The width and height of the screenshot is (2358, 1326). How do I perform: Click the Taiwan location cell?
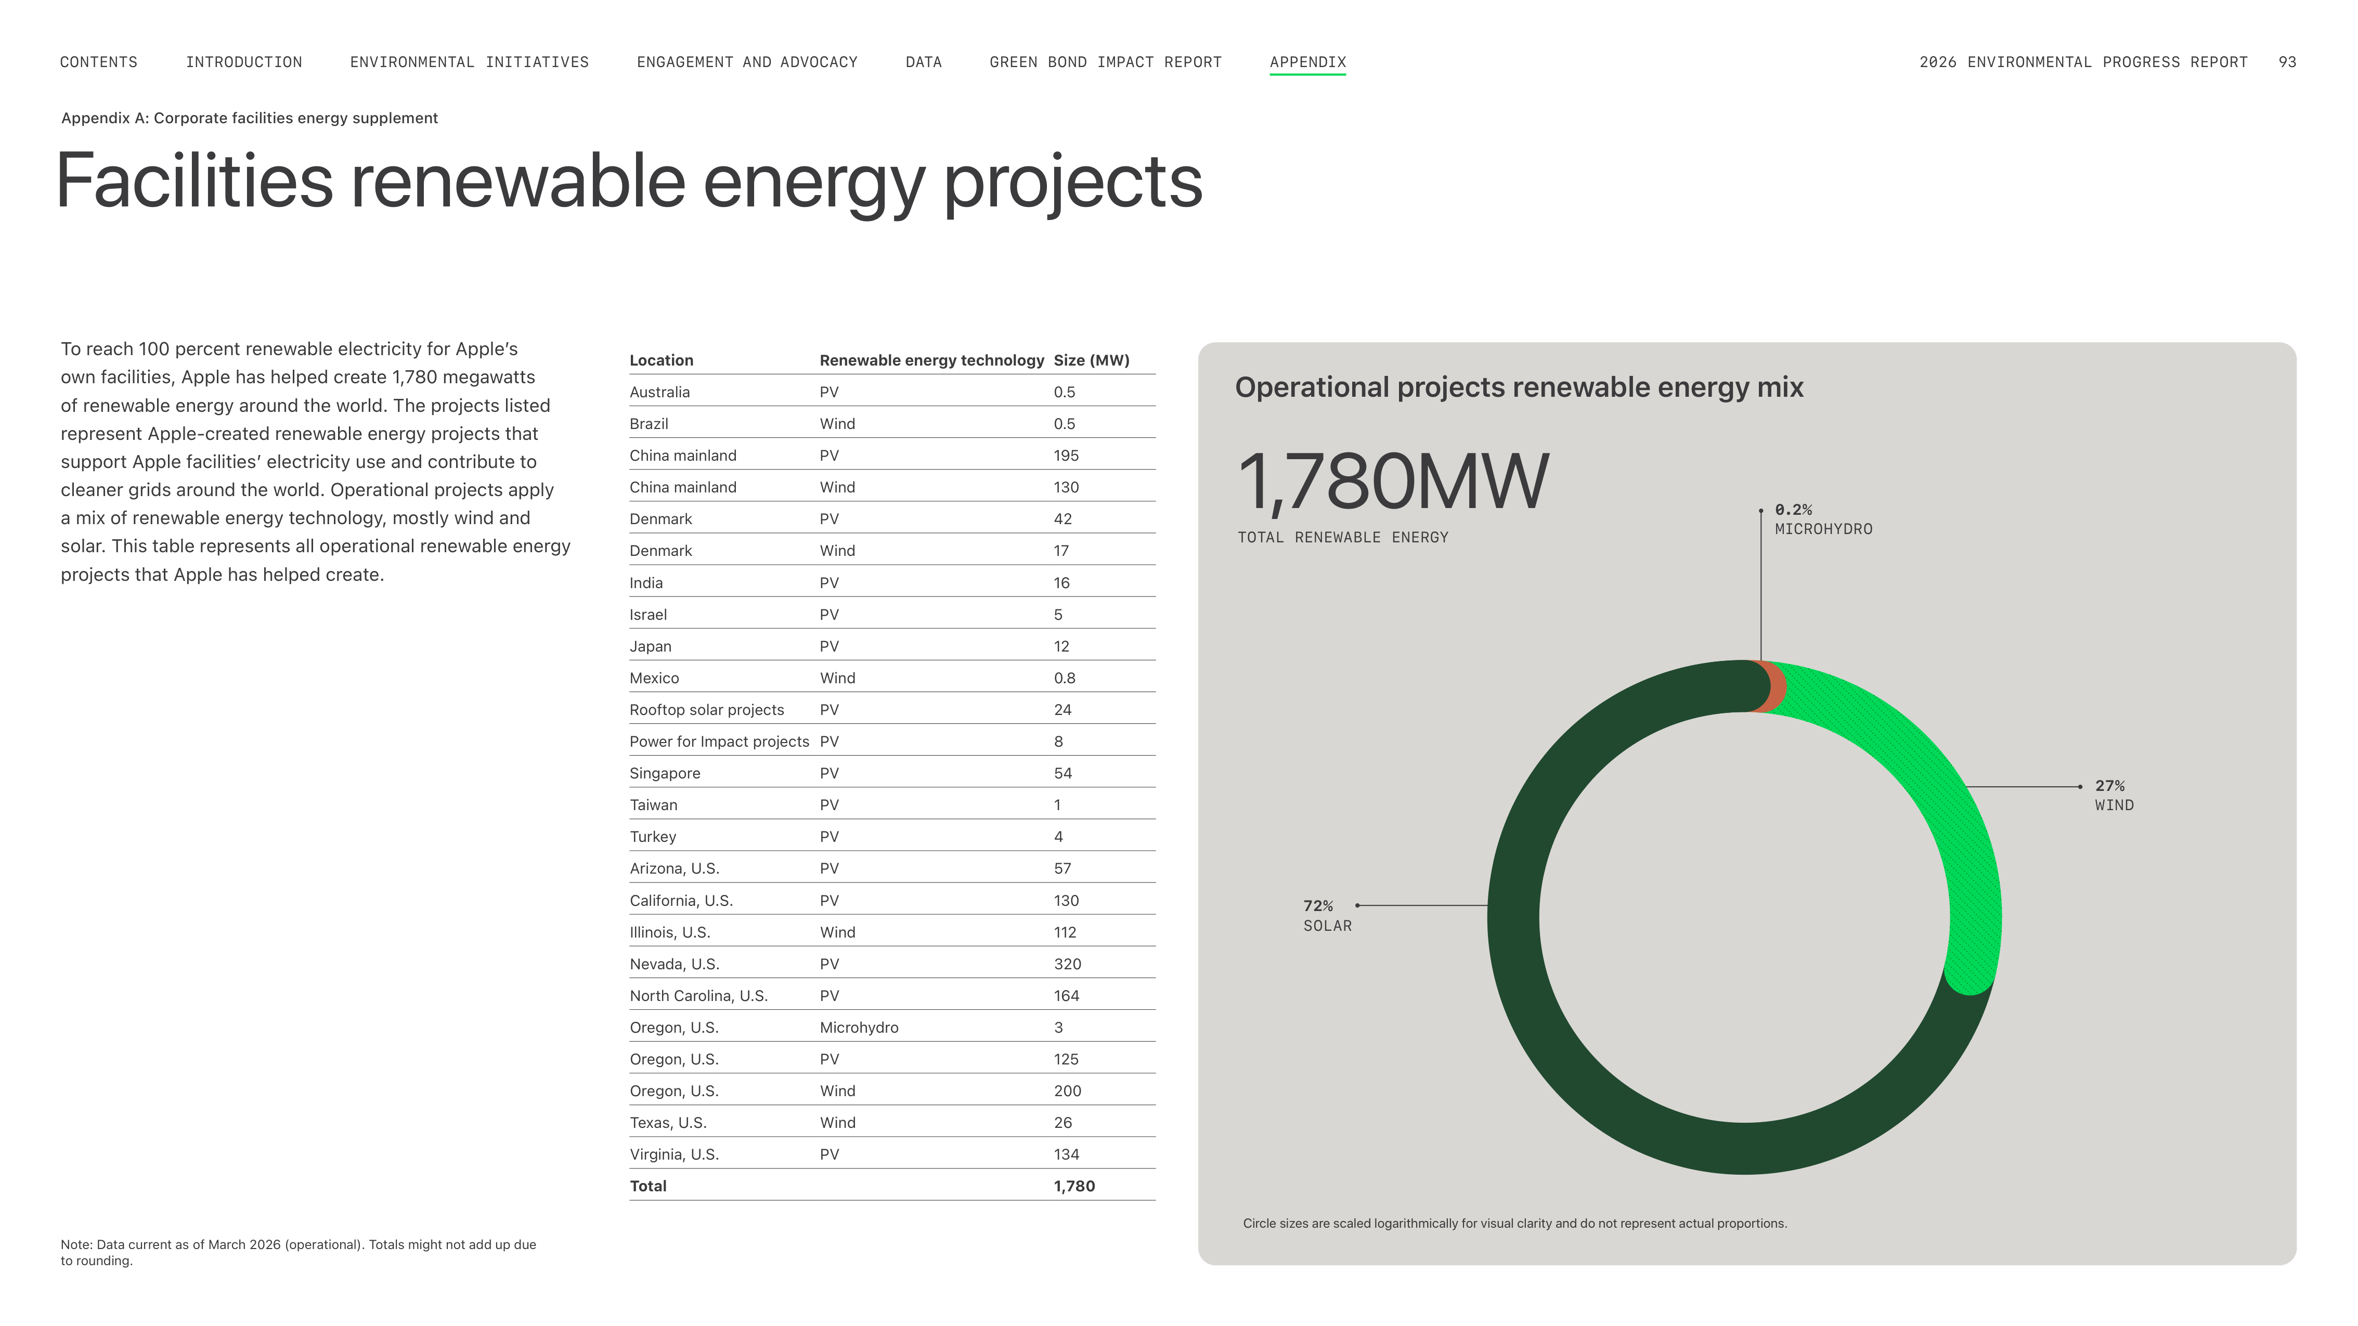tap(653, 805)
